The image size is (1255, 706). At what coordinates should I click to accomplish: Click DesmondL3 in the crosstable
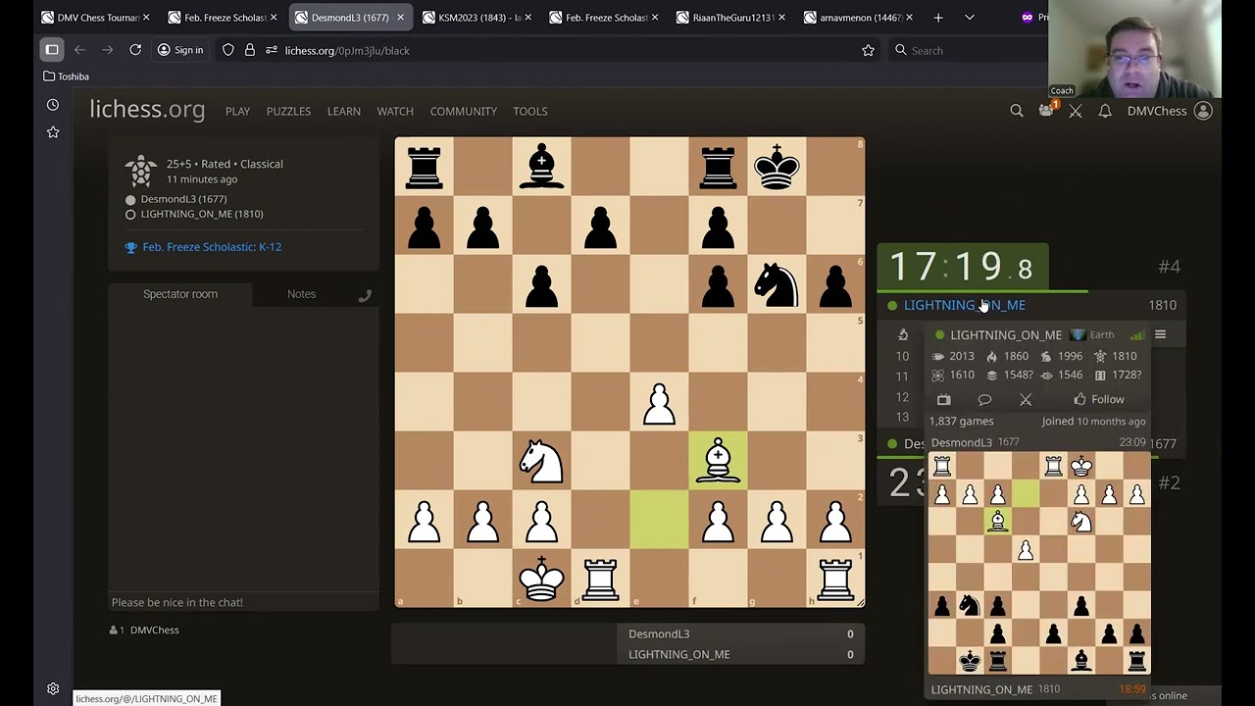659,633
